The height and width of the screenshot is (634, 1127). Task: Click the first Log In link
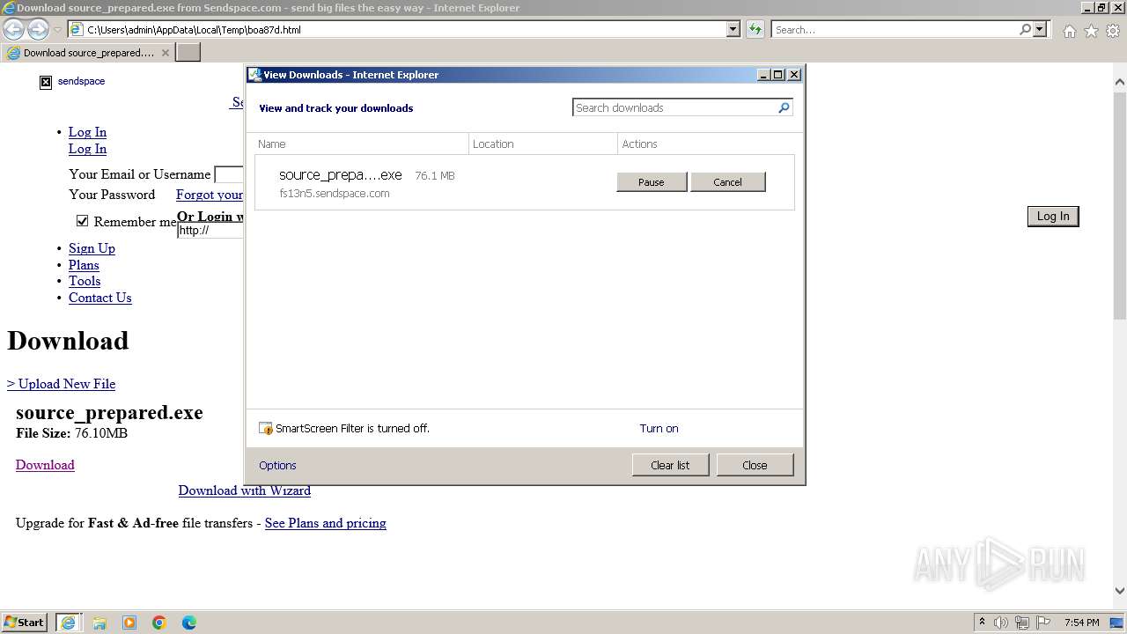click(x=87, y=132)
